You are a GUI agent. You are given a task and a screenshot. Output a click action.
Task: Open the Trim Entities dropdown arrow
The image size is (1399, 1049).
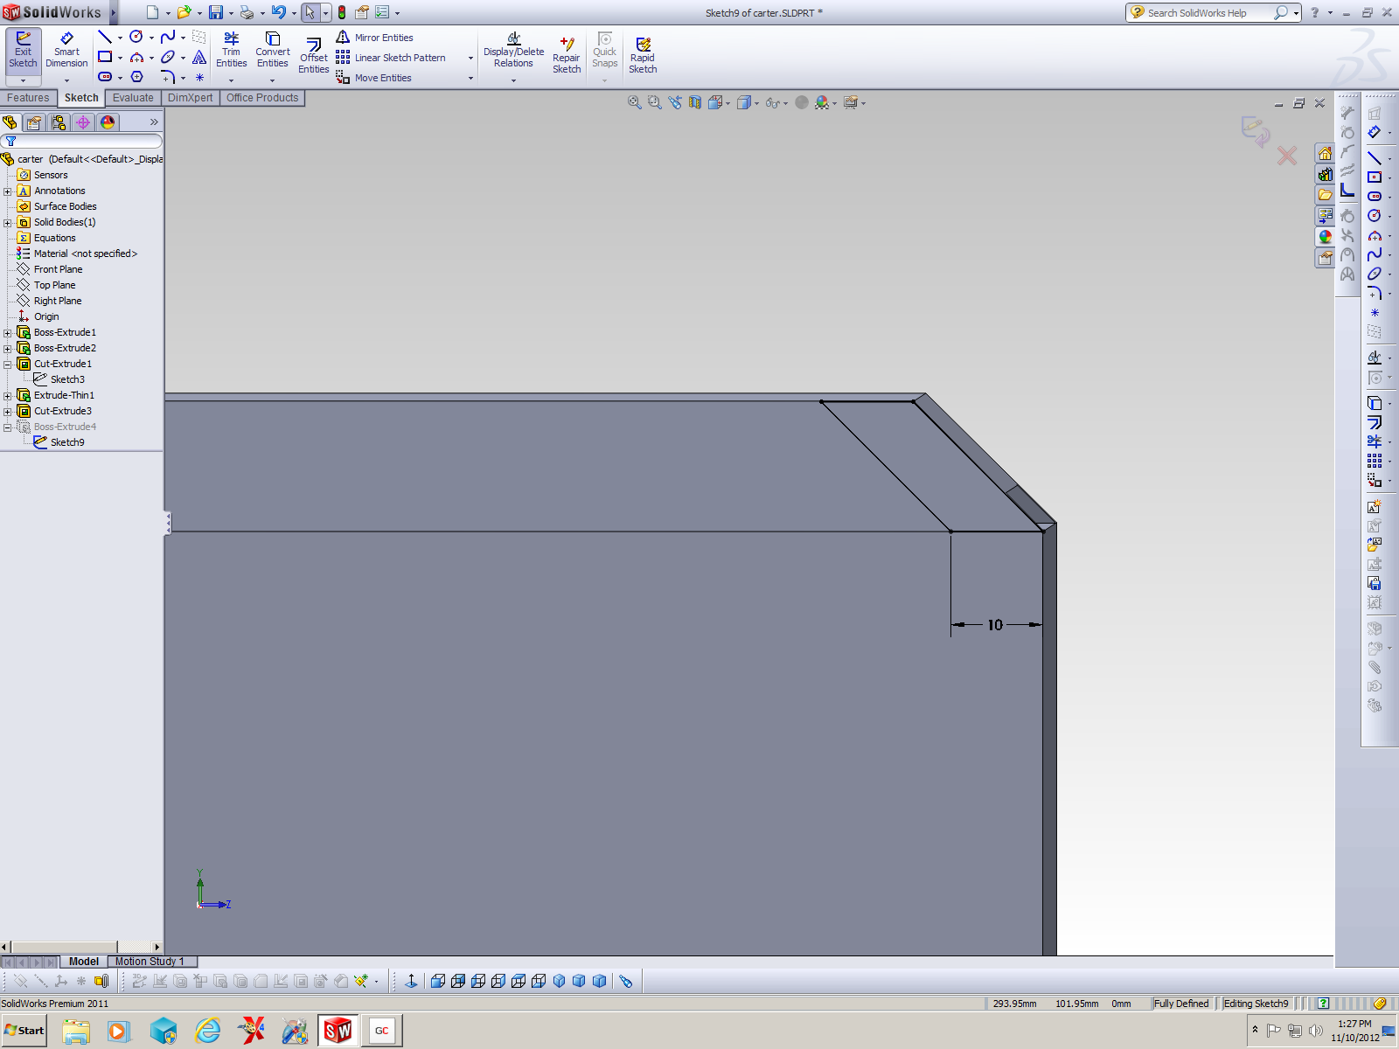pos(231,80)
